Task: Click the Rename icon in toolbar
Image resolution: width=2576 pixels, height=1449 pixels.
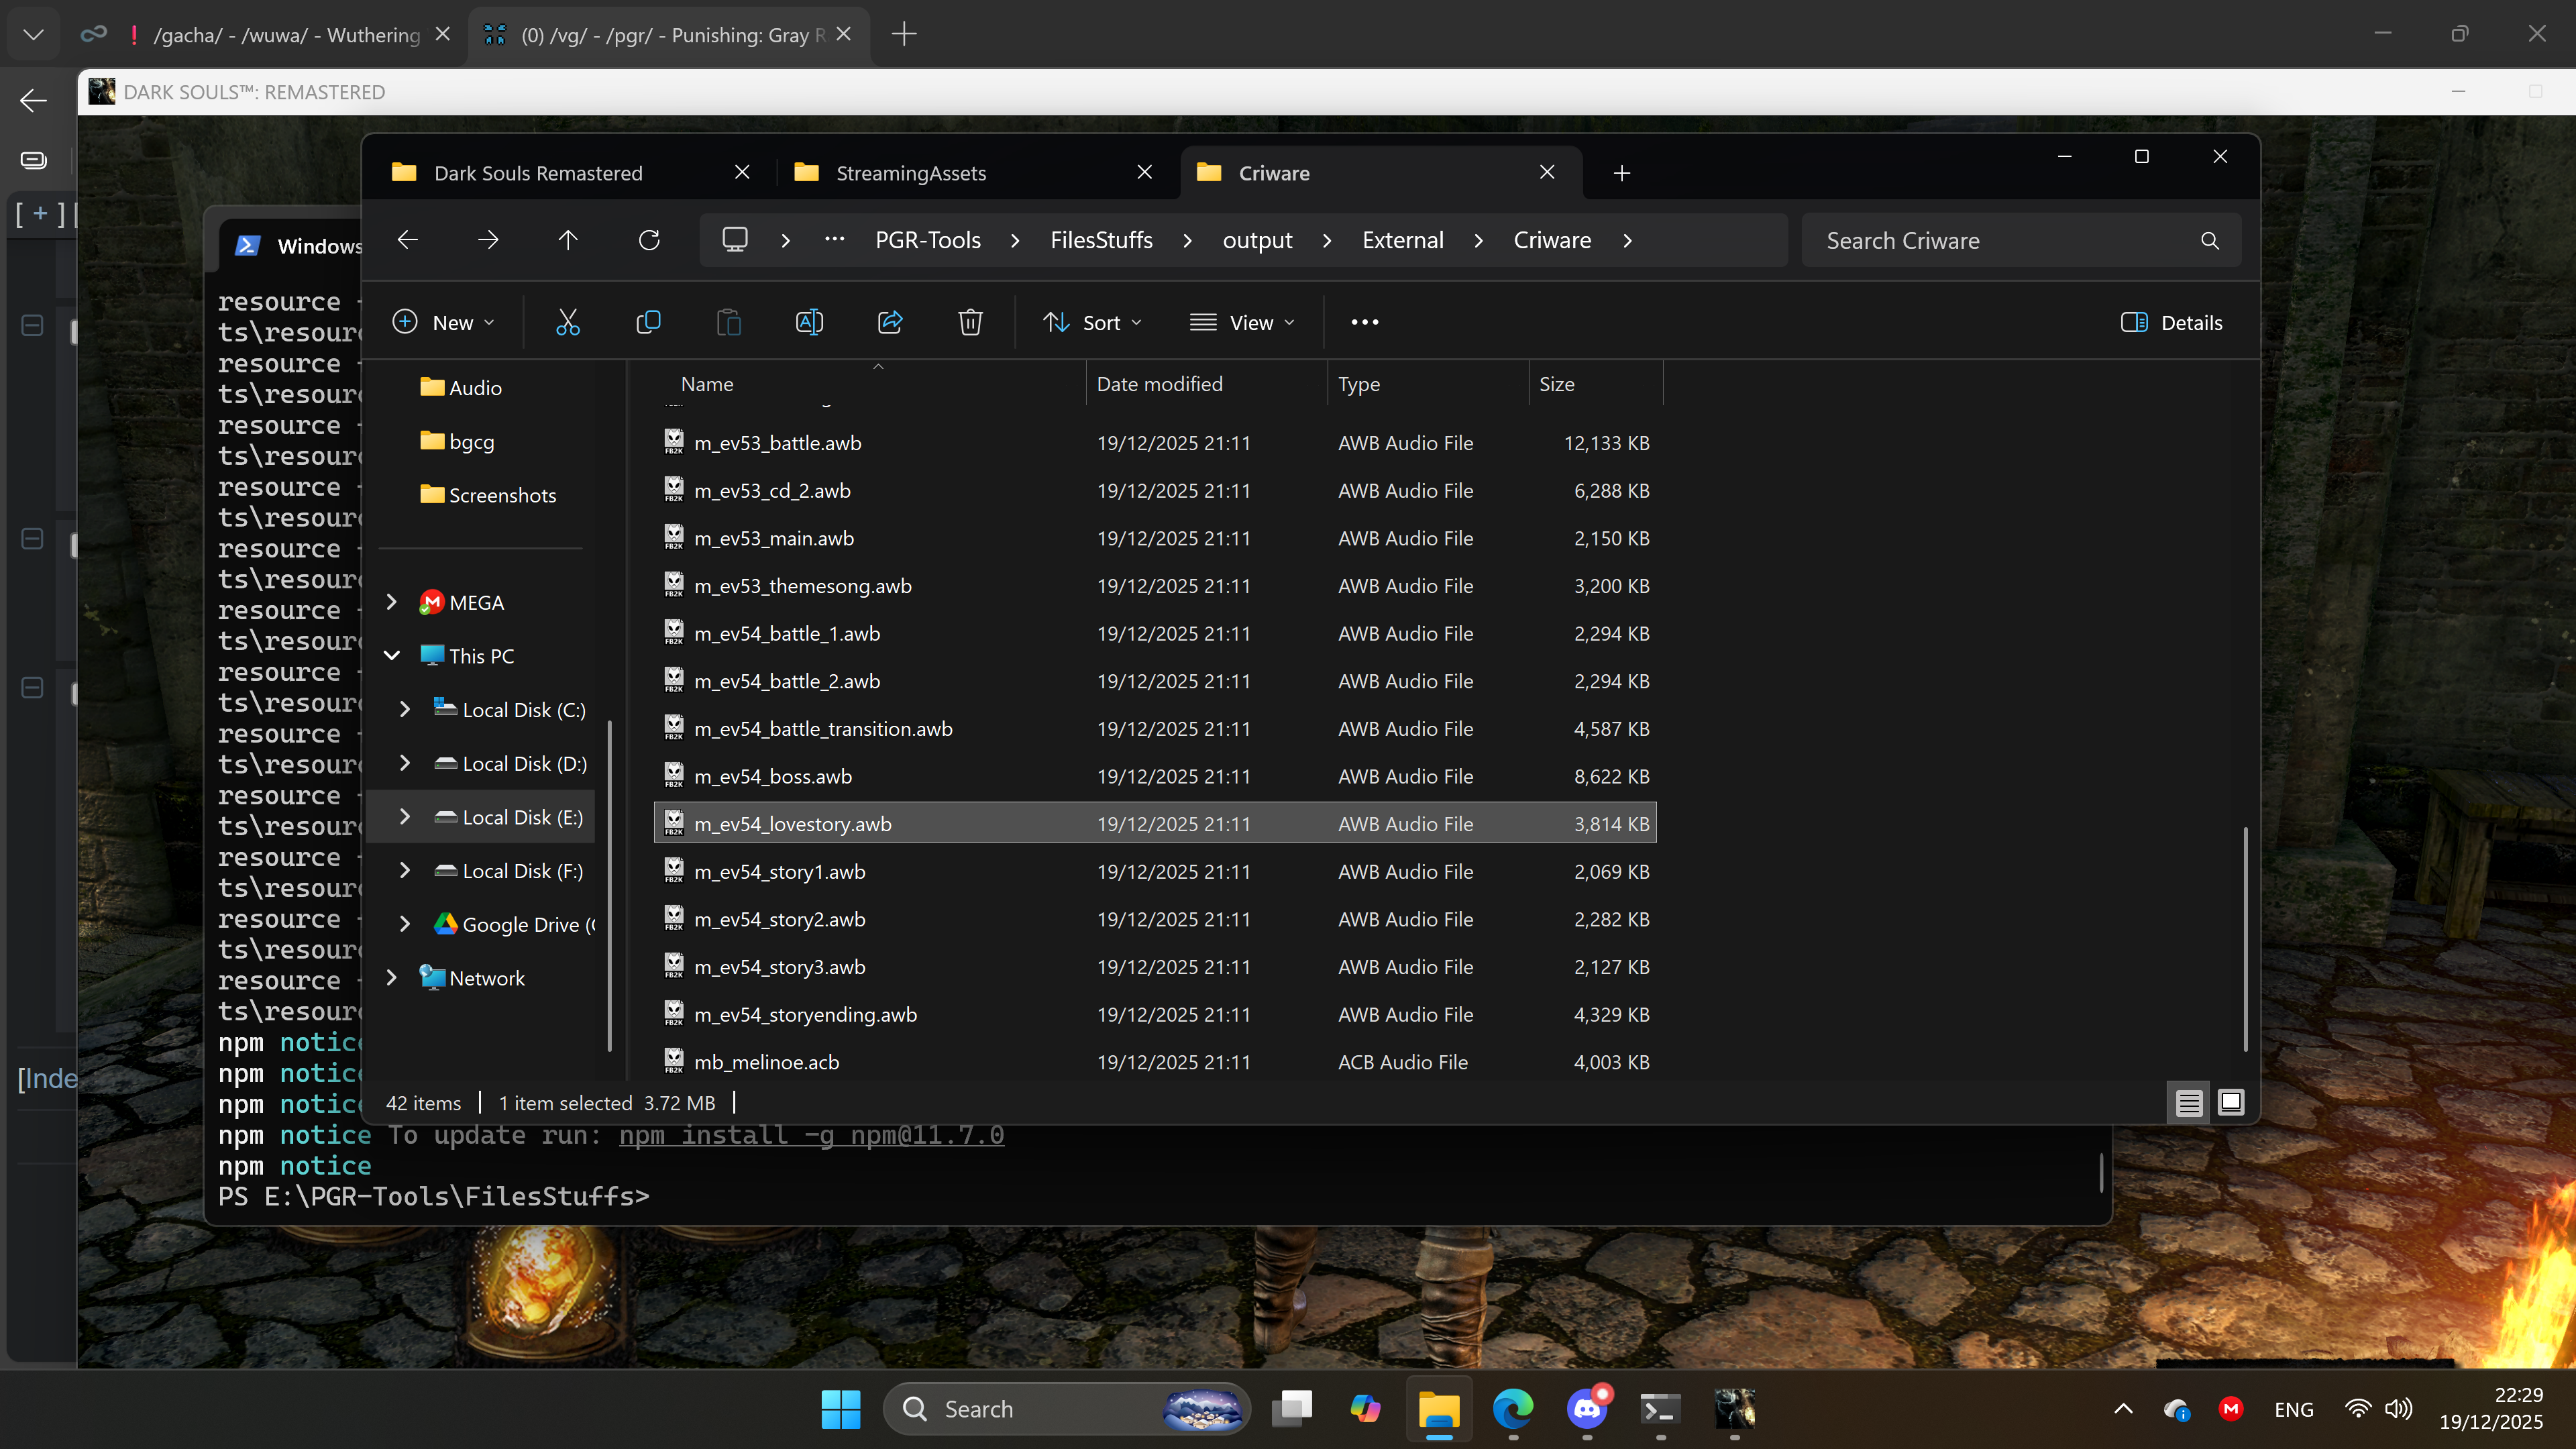Action: [x=809, y=322]
